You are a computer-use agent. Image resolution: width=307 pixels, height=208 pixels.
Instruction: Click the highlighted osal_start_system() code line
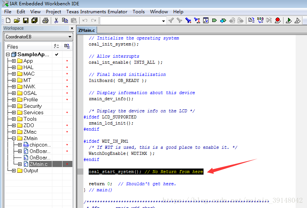coord(146,172)
